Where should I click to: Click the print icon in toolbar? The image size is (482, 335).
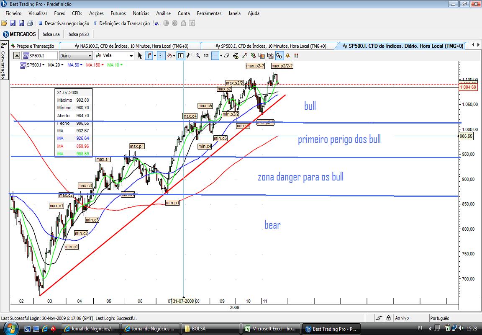[x=30, y=23]
